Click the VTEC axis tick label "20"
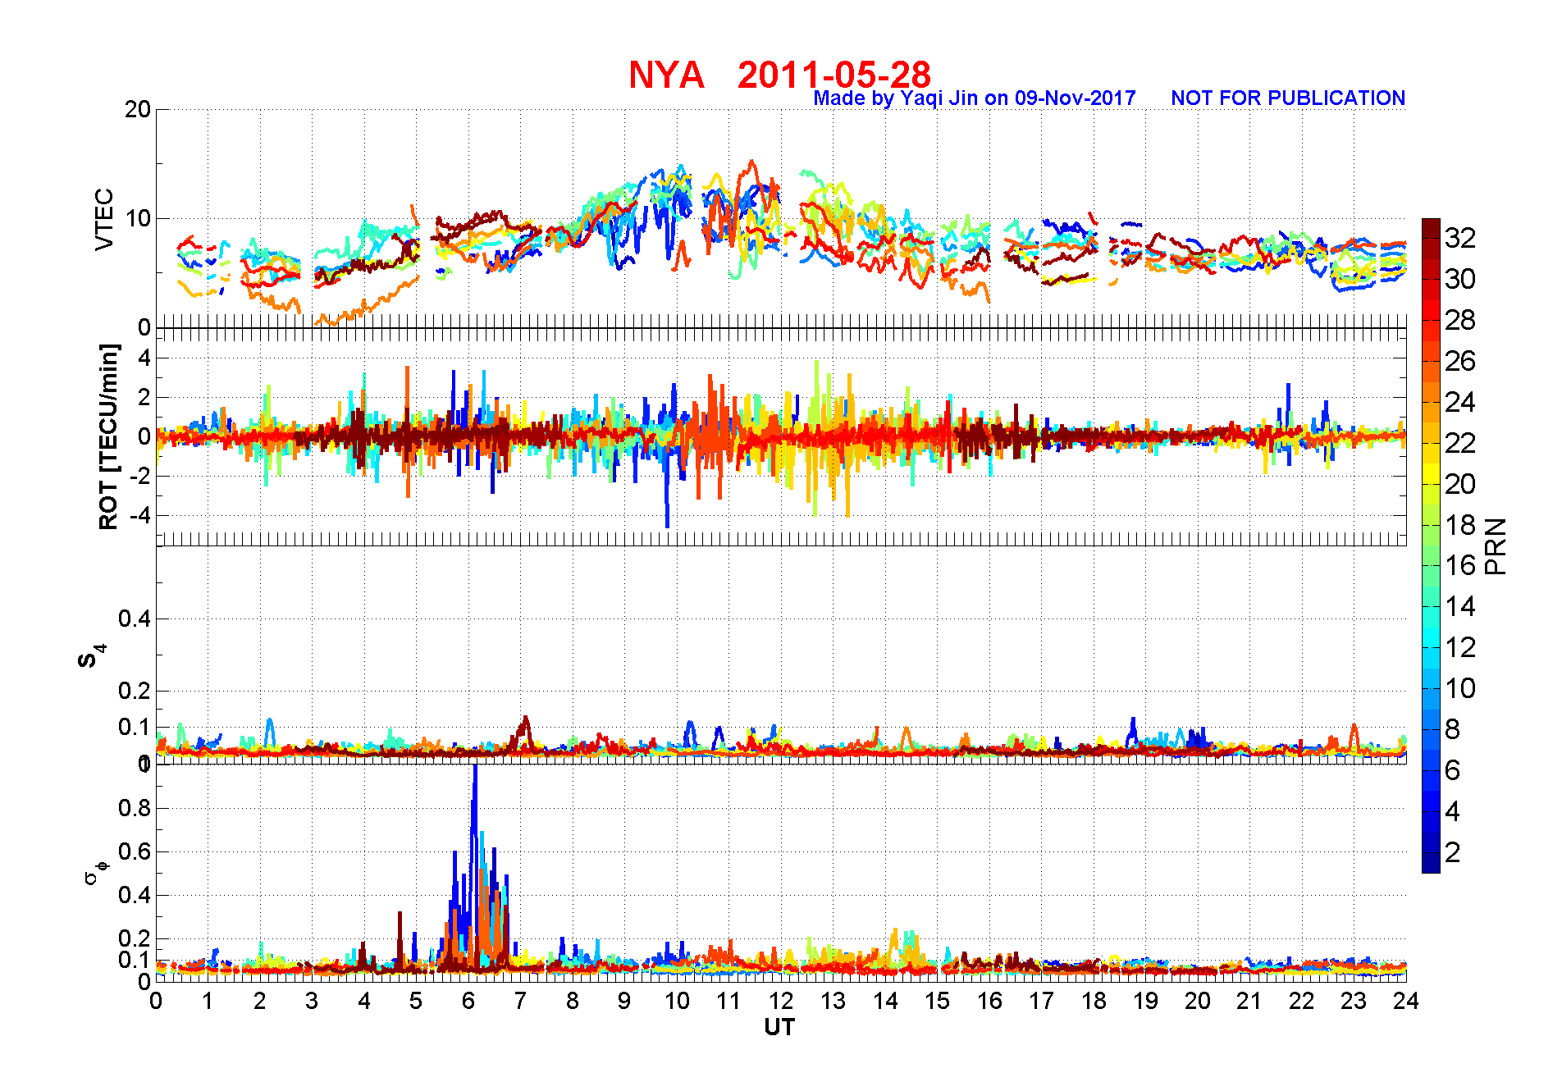Image resolution: width=1562 pixels, height=1091 pixels. pos(137,109)
